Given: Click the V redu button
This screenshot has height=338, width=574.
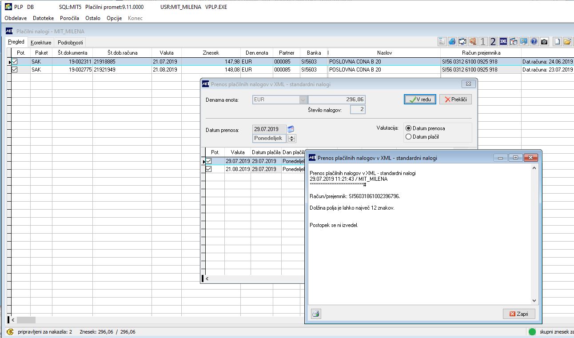Looking at the screenshot, I should (x=420, y=99).
